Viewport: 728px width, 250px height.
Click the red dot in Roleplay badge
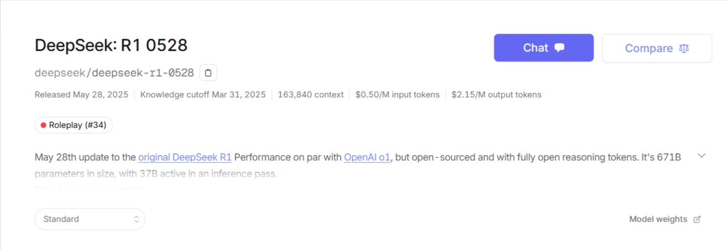pyautogui.click(x=43, y=126)
